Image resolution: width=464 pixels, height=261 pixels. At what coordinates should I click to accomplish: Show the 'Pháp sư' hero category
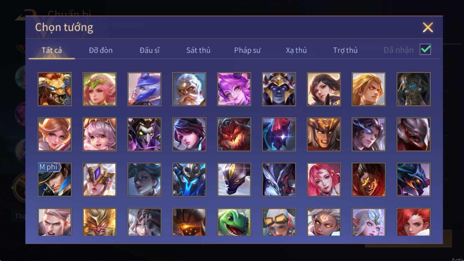tap(247, 50)
